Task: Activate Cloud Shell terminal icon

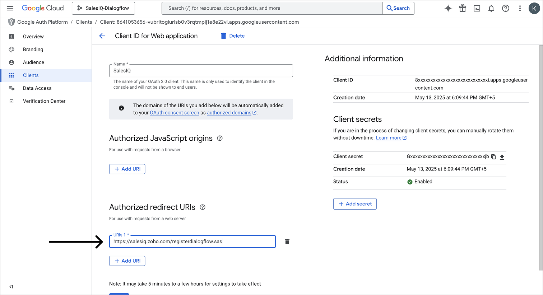Action: (477, 8)
